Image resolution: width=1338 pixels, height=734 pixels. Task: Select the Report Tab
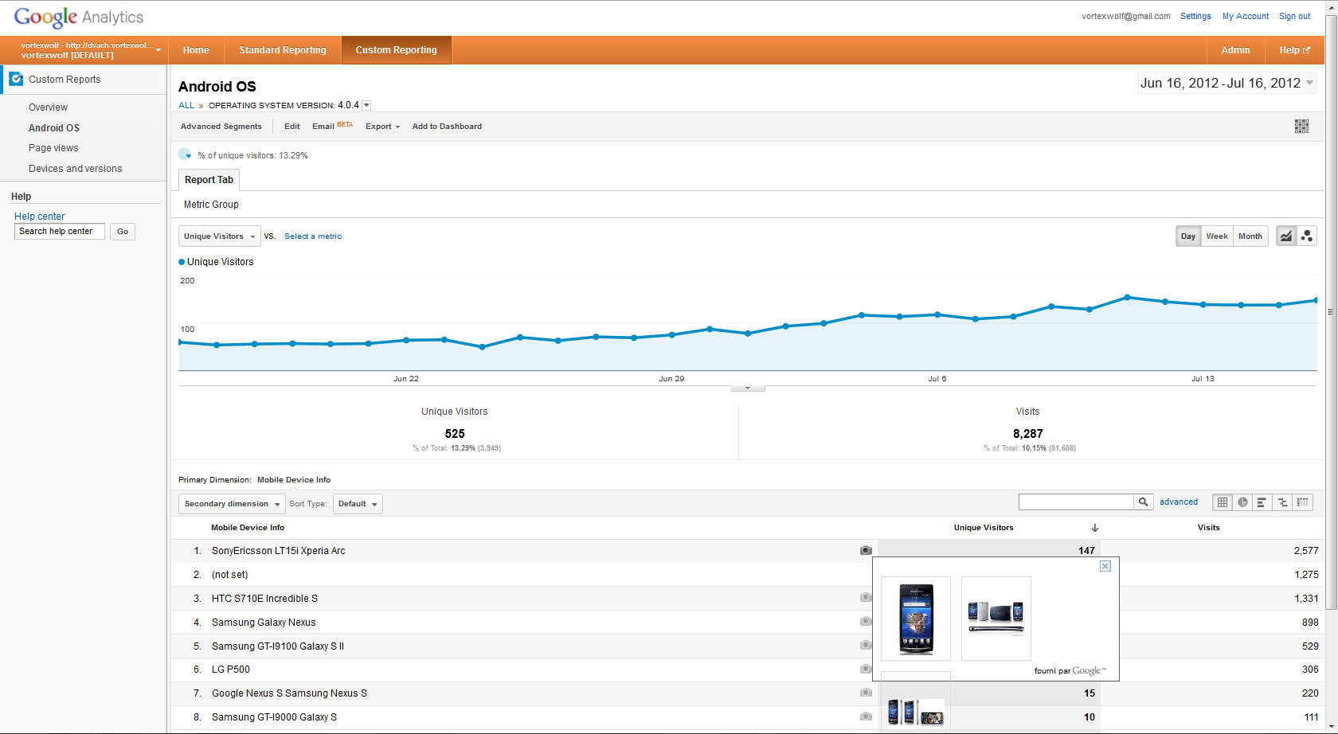click(x=209, y=180)
